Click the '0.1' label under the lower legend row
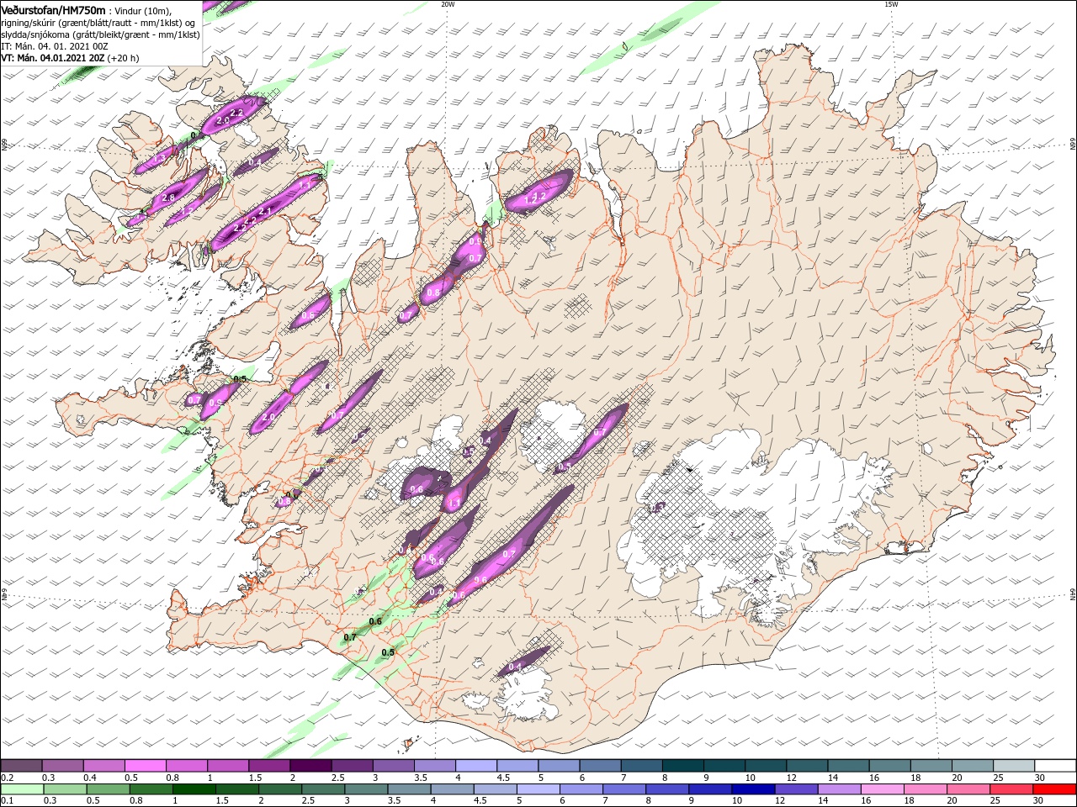The image size is (1077, 807). pos(7,801)
